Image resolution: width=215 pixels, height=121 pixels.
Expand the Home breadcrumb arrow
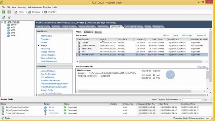(x=26, y=12)
